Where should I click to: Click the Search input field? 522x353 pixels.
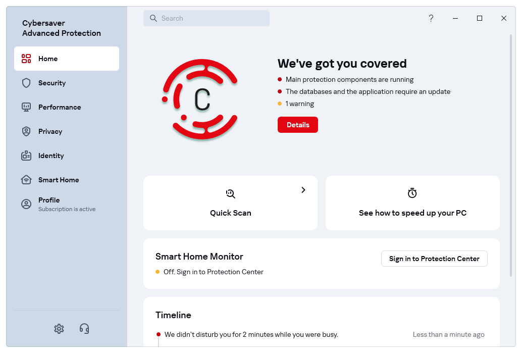(x=206, y=18)
